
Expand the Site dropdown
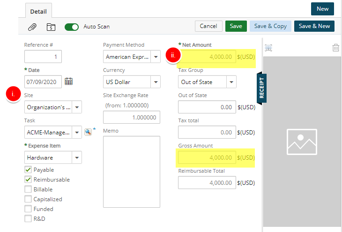coord(77,107)
